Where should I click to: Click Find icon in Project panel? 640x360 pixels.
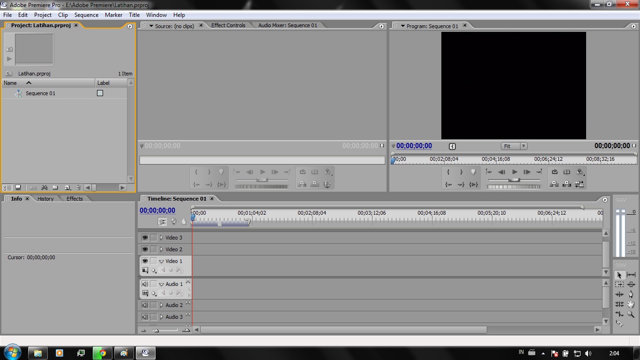[44, 187]
